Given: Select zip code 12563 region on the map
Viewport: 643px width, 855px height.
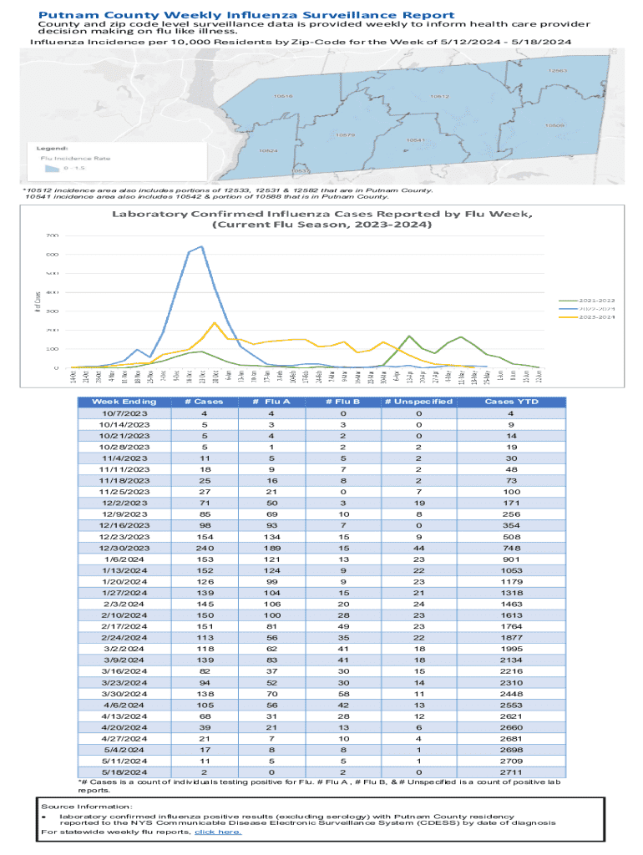Looking at the screenshot, I should click(558, 71).
